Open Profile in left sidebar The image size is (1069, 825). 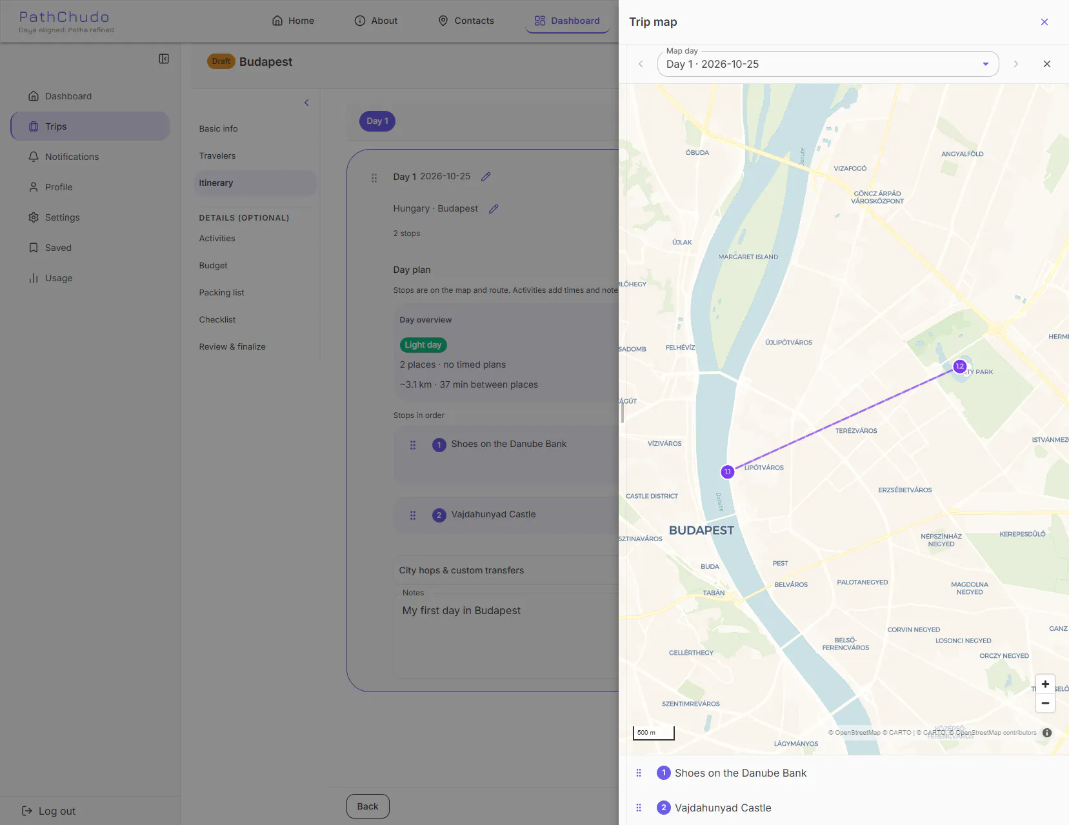[x=90, y=187]
